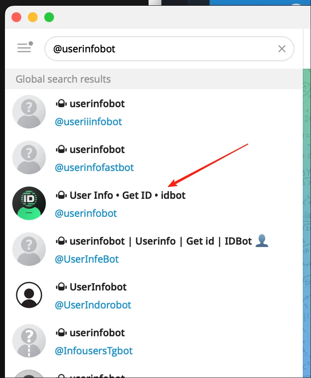This screenshot has height=378, width=311.
Task: Click bot icon in @InfousersTgbot row
Action: click(61, 333)
